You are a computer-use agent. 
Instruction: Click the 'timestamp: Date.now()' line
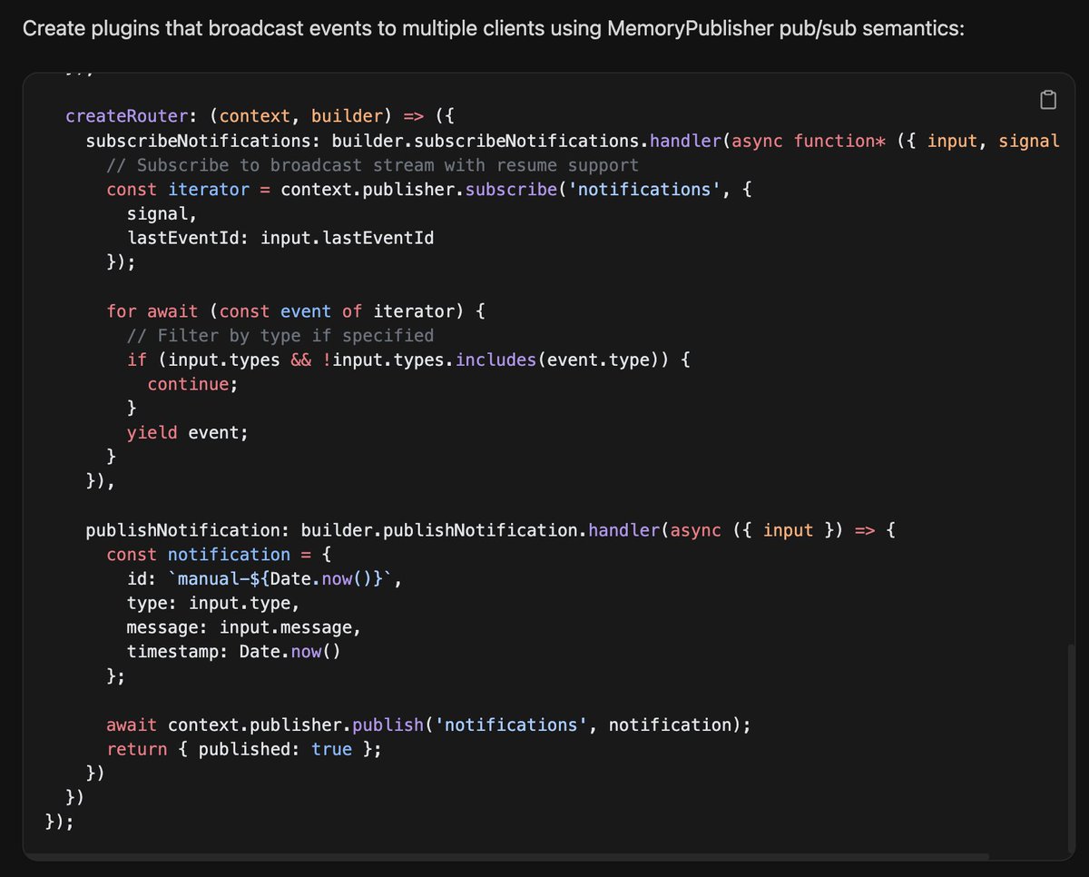pyautogui.click(x=234, y=652)
